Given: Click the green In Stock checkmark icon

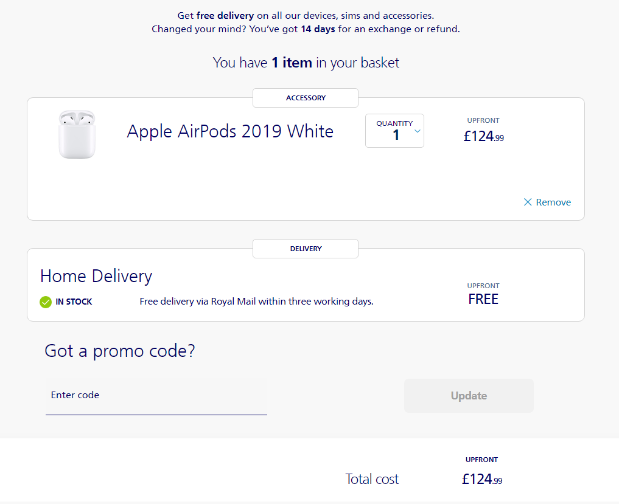Looking at the screenshot, I should [x=46, y=302].
